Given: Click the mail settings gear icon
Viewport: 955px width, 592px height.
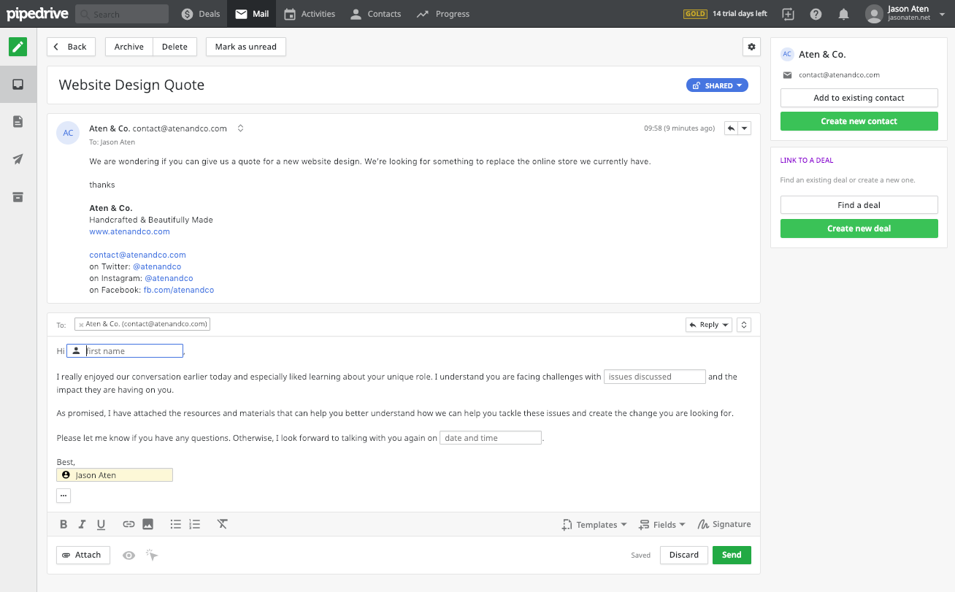Looking at the screenshot, I should 751,47.
